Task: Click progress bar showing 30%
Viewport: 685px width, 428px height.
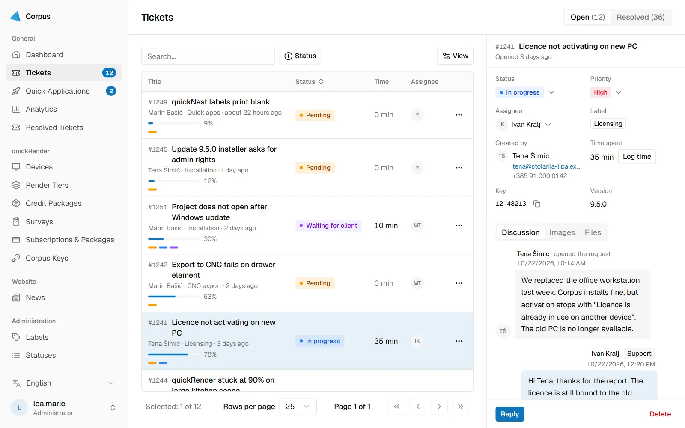Action: [174, 239]
